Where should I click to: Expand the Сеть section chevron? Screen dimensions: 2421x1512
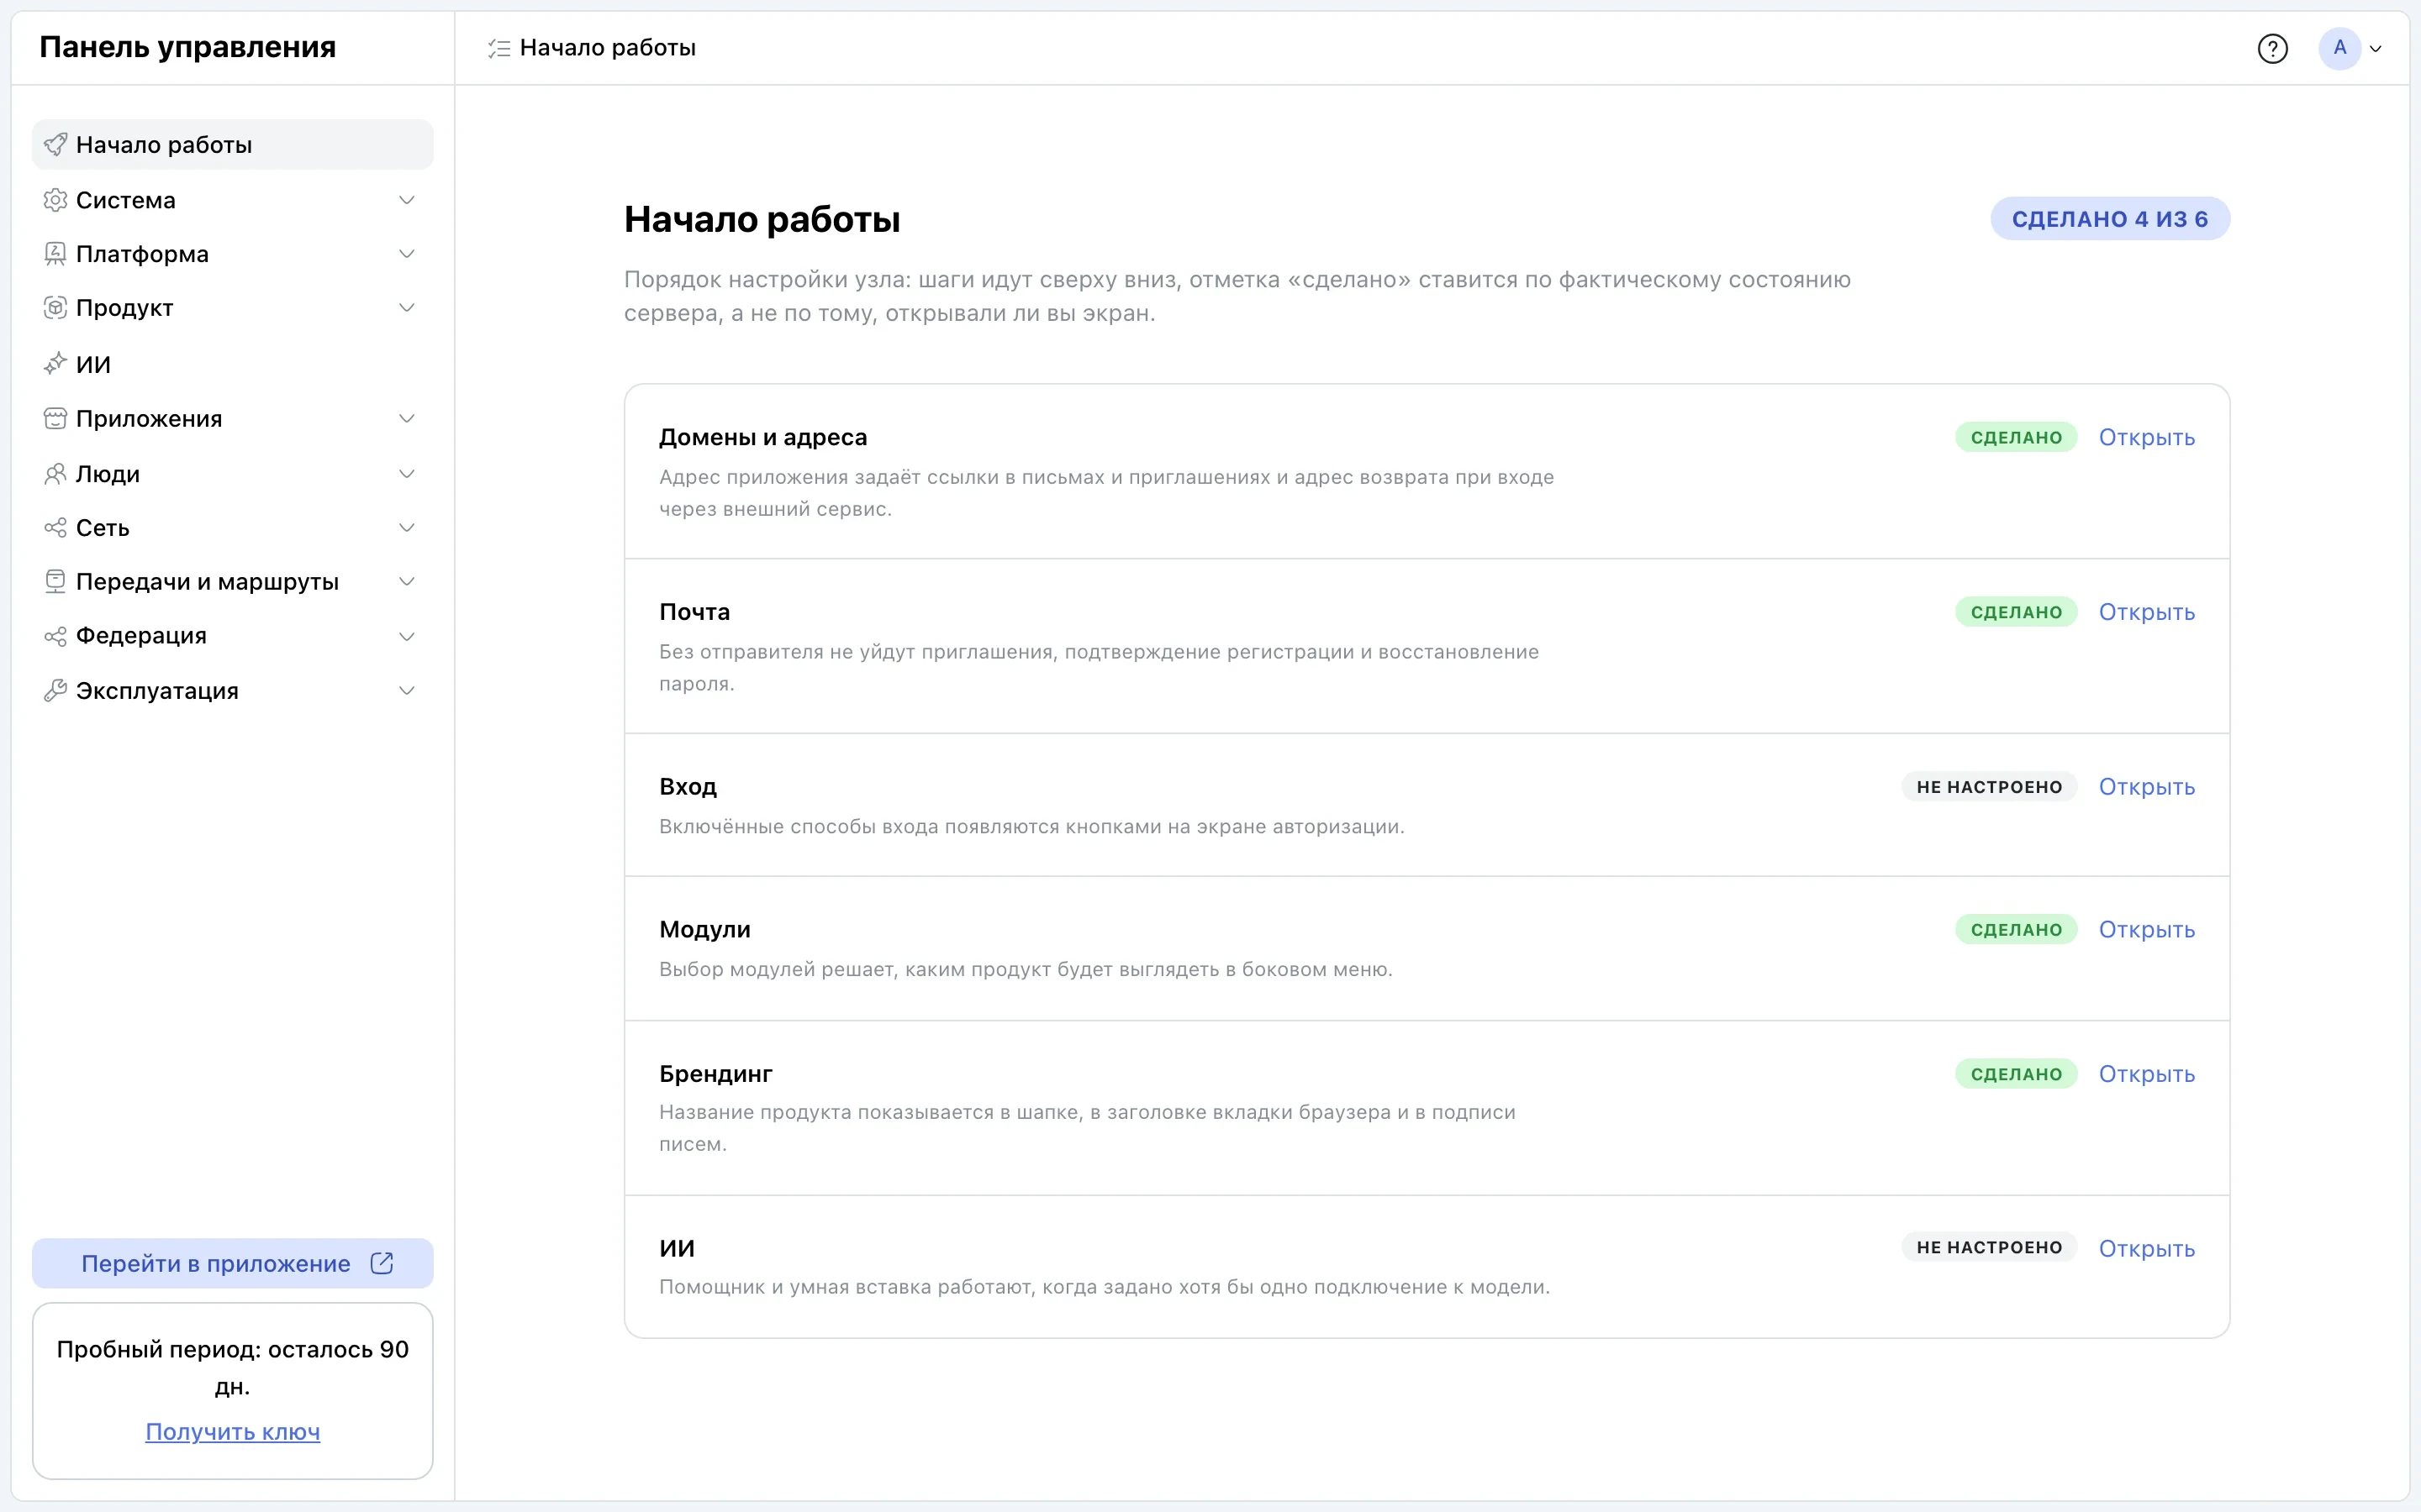406,527
